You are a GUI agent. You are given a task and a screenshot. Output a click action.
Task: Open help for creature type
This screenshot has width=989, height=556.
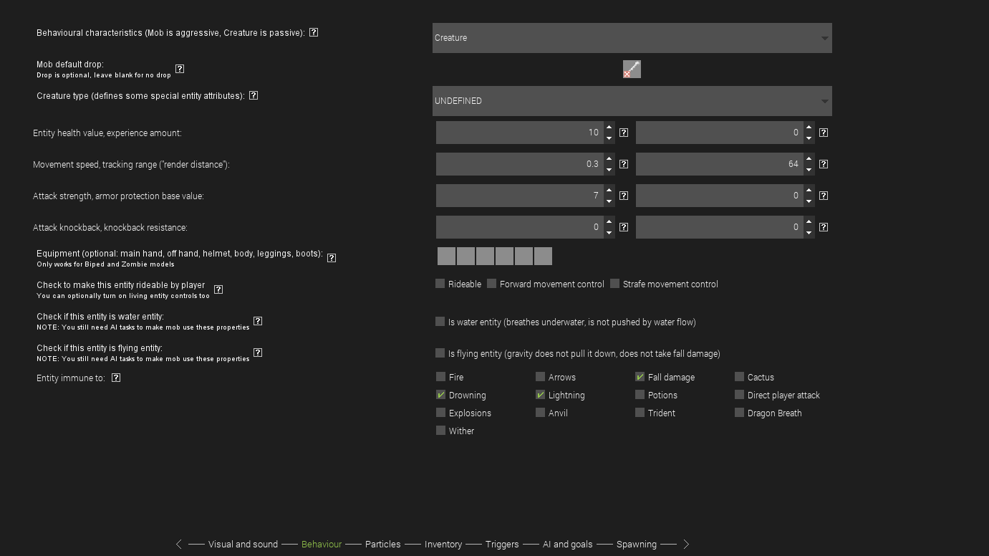tap(253, 95)
